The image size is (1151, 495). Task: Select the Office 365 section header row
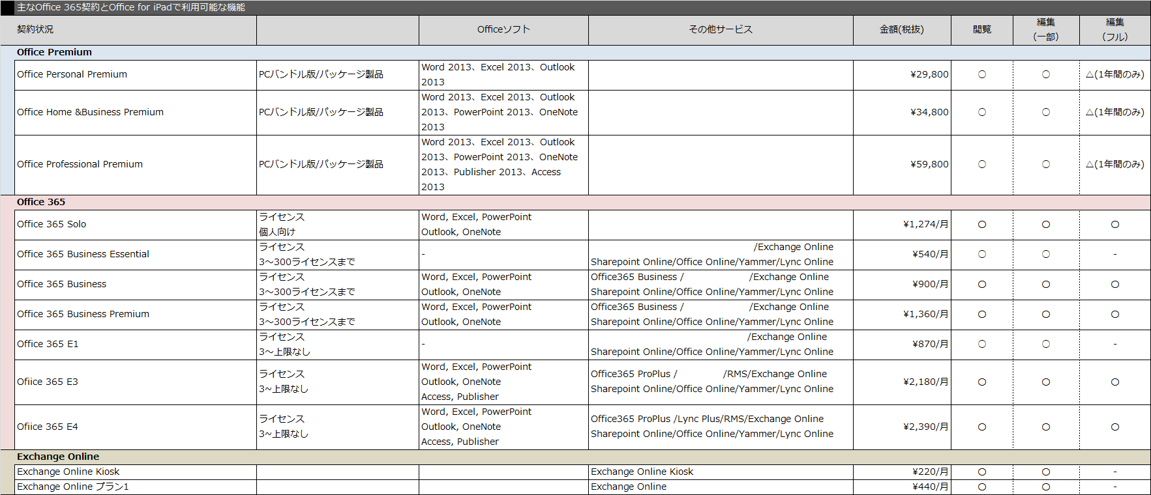(575, 203)
